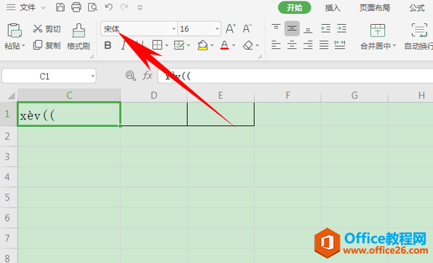Open the clipboard group dialog launcher
Image resolution: width=433 pixels, height=263 pixels.
pyautogui.click(x=92, y=56)
